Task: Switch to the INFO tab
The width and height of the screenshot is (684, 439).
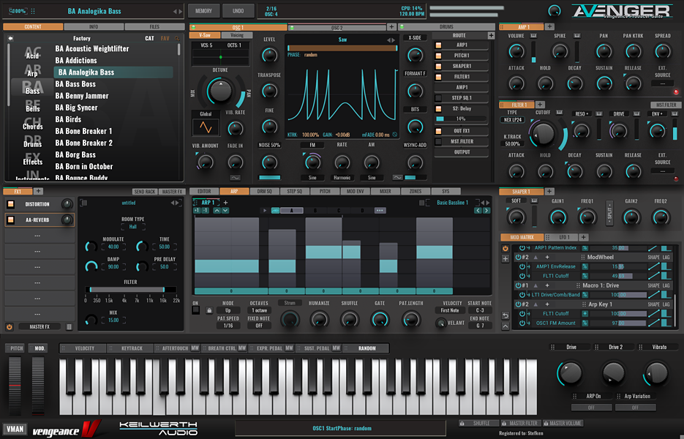Action: [94, 26]
